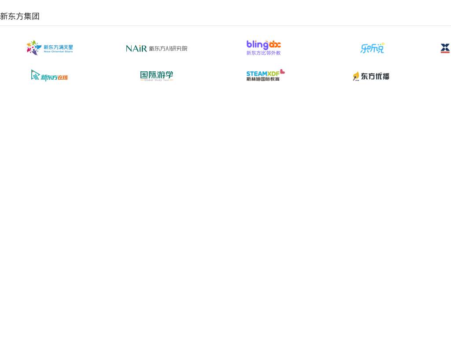
Task: Click the torch icon of 东方优播
Action: [356, 77]
